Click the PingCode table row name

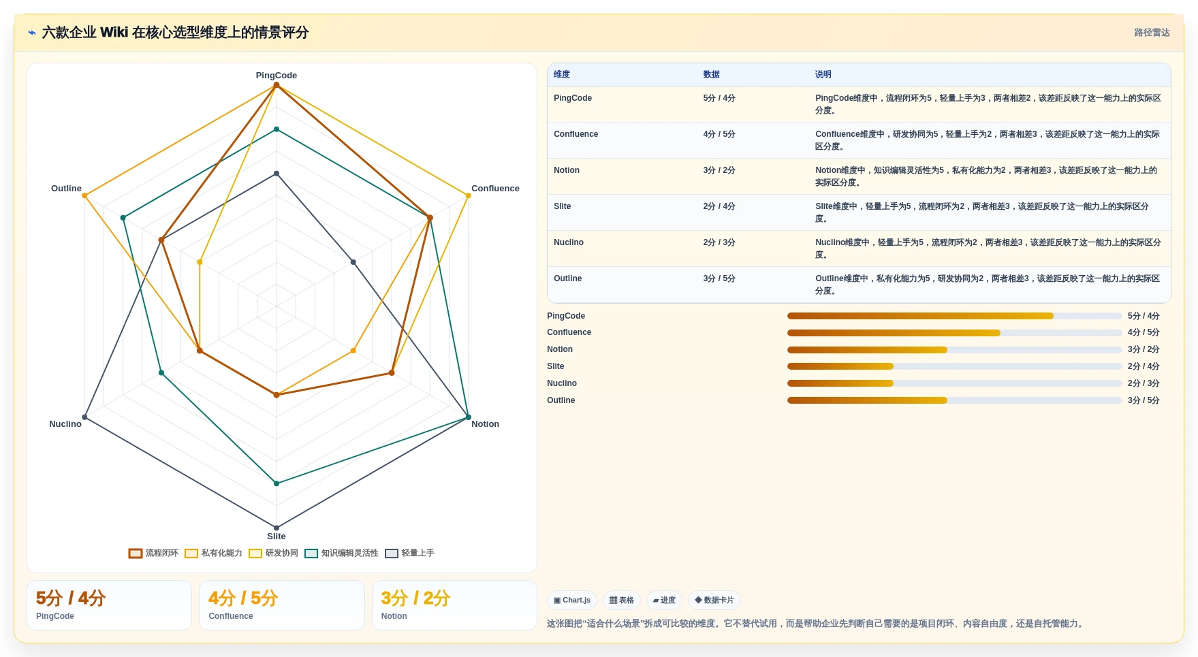coord(573,98)
